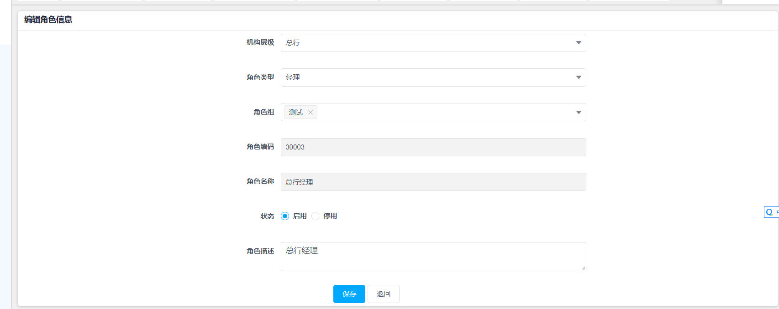
Task: Click the 测试 tag text in 角色组
Action: pos(296,113)
